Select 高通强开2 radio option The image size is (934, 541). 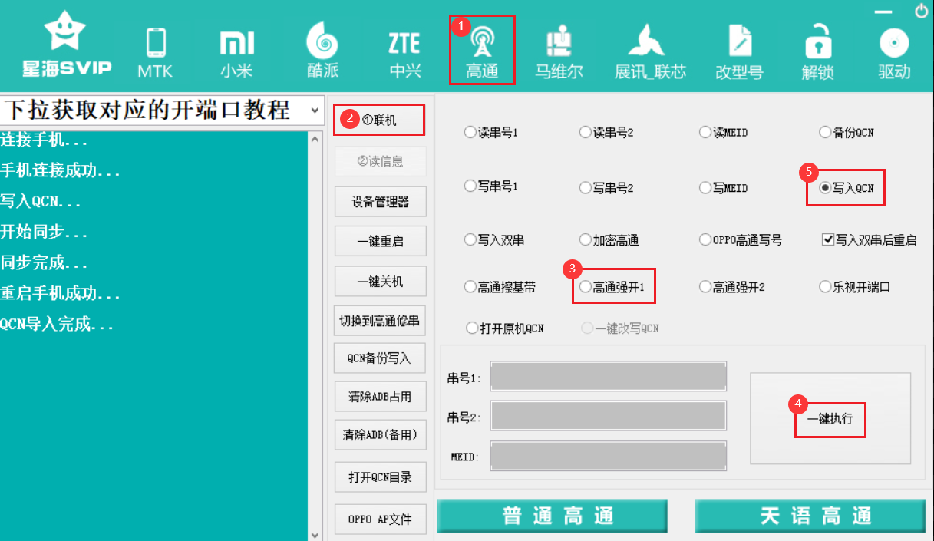732,287
